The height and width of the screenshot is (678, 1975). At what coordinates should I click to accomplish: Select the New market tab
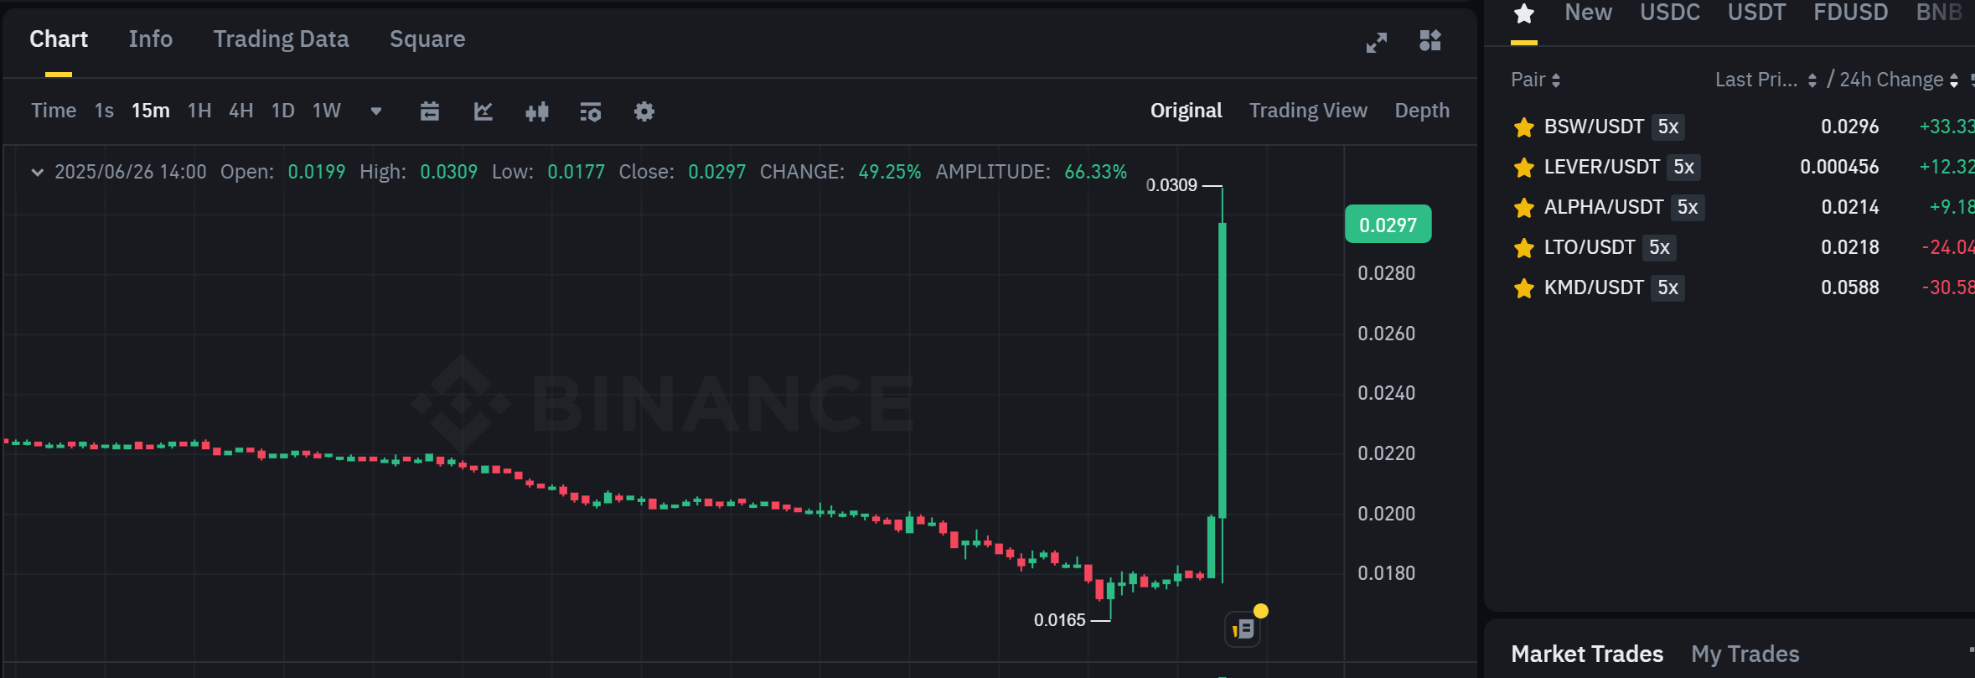pos(1588,13)
